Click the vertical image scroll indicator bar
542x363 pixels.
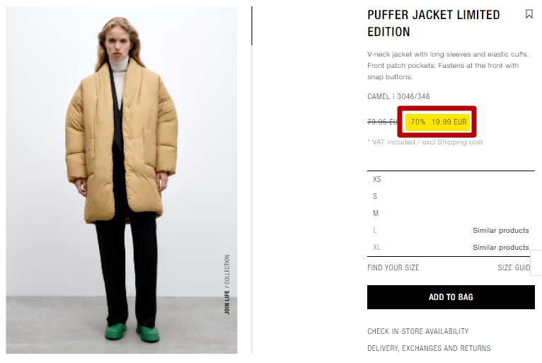[252, 26]
